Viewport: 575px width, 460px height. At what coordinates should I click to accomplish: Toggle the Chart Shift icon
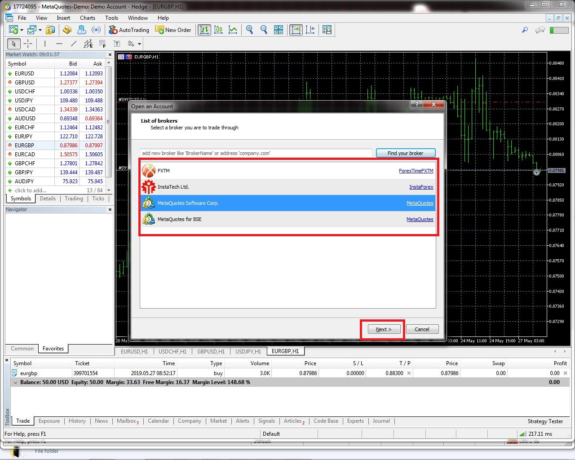pyautogui.click(x=310, y=30)
